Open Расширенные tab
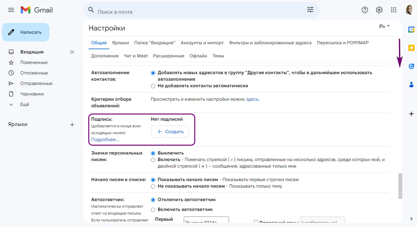This screenshot has height=227, width=417. (169, 56)
